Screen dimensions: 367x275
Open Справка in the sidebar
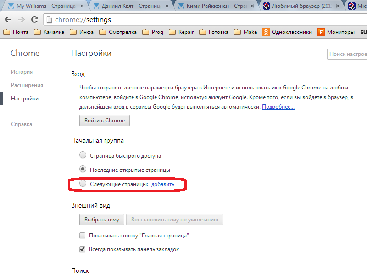(22, 124)
